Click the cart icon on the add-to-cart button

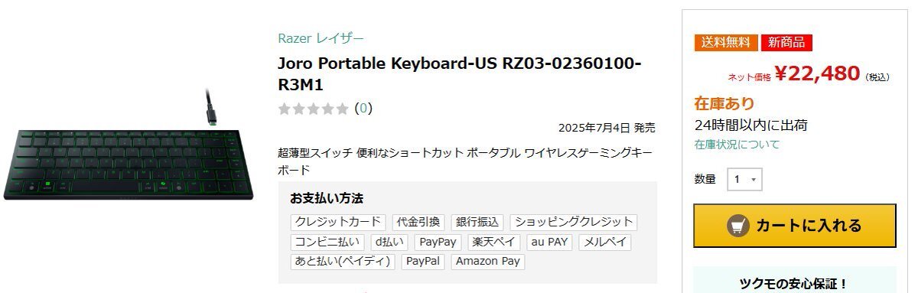[x=738, y=226]
